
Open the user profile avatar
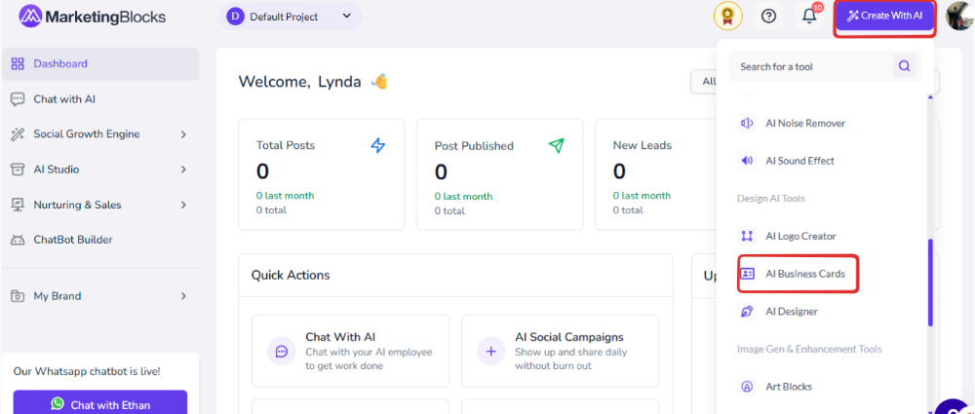coord(959,17)
